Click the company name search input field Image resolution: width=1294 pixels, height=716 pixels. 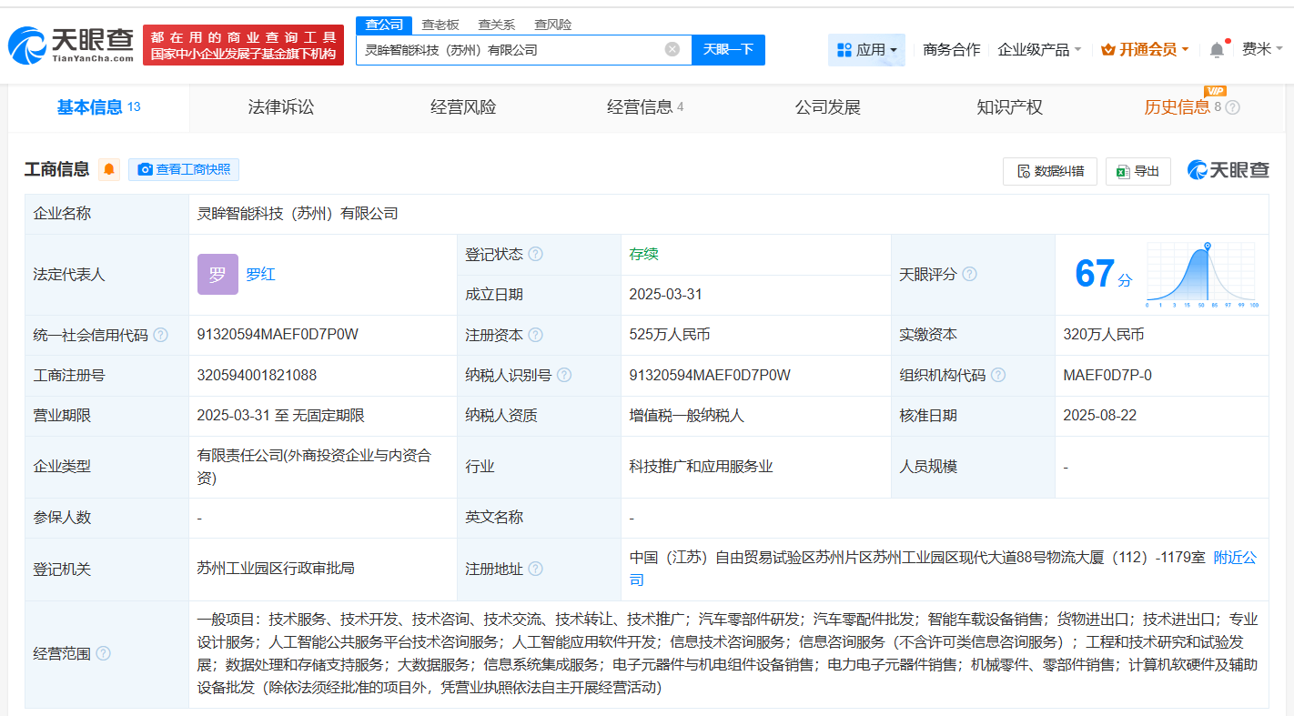click(x=510, y=49)
